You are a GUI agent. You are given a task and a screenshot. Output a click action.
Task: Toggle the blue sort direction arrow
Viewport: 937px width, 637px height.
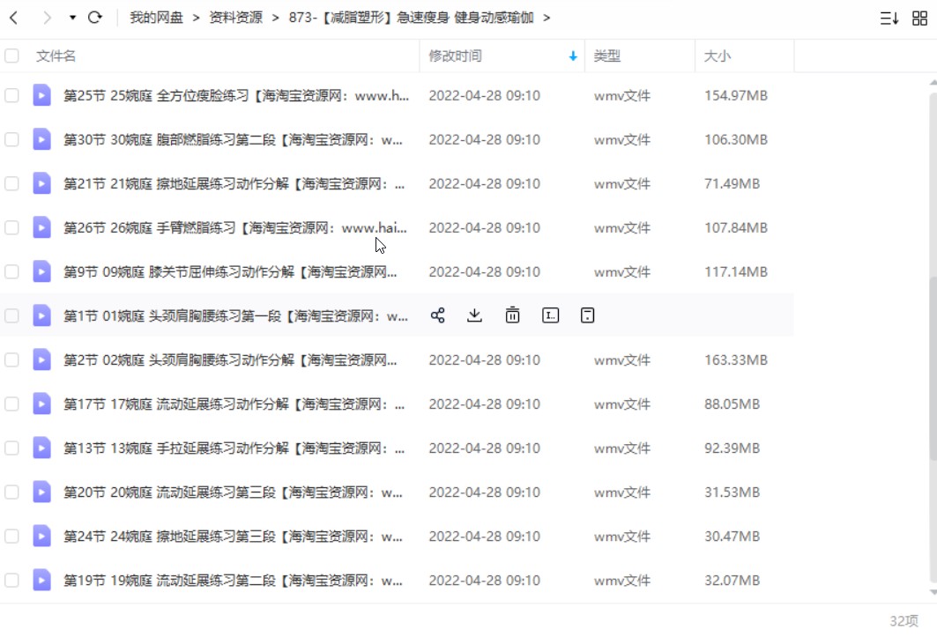coord(572,56)
